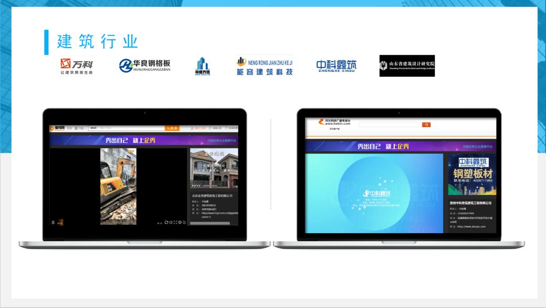Click the search field on right laptop

390,124
